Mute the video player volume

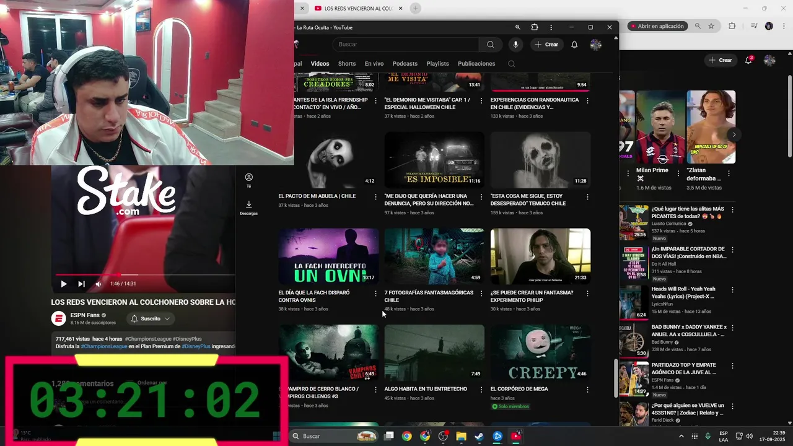coord(98,284)
